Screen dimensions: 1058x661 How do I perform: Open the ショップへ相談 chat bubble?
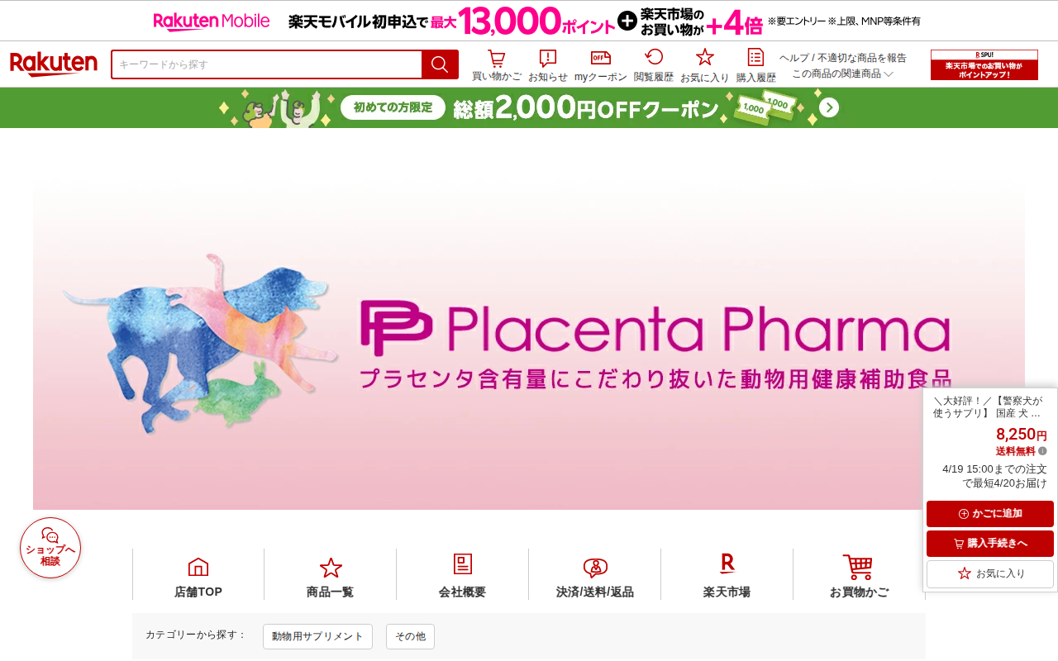[x=50, y=548]
